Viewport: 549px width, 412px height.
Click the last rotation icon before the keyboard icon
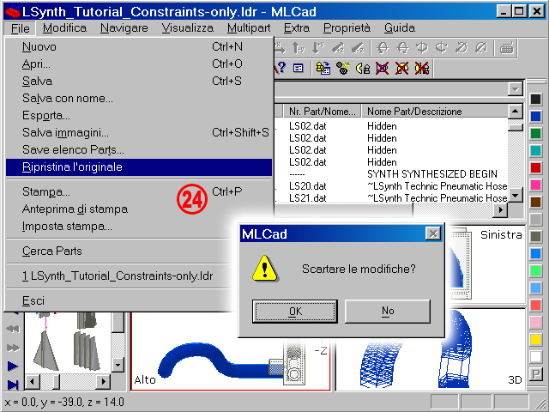[x=482, y=48]
